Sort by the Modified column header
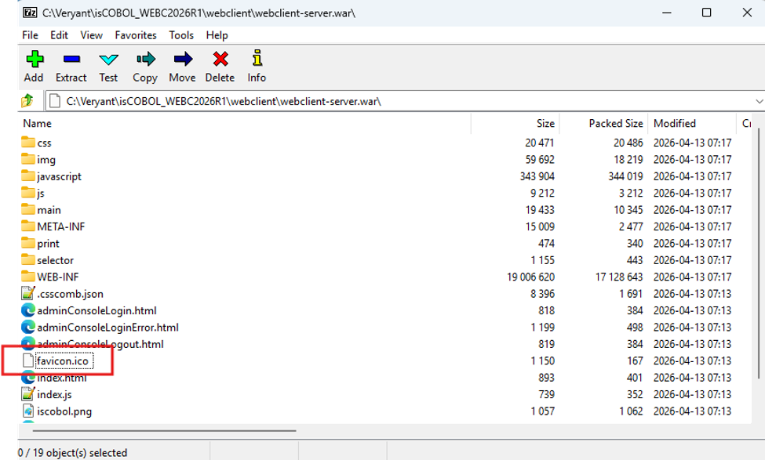 click(674, 123)
